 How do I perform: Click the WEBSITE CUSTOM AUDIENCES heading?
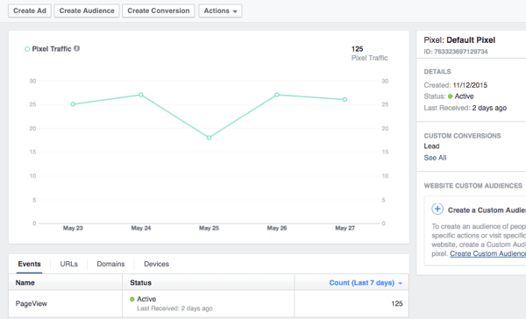click(473, 186)
